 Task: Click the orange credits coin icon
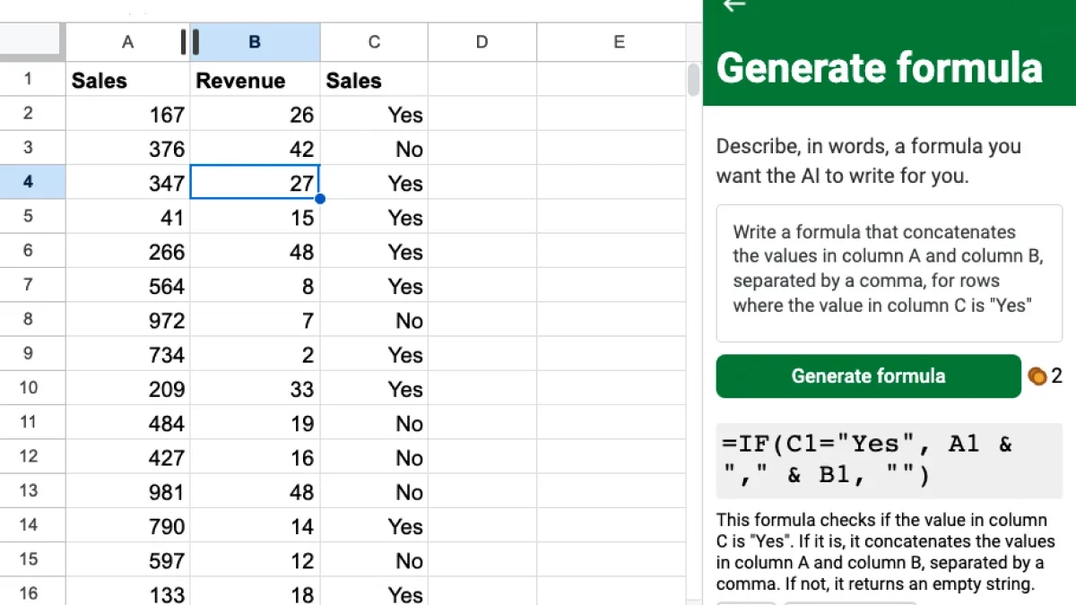pyautogui.click(x=1037, y=376)
